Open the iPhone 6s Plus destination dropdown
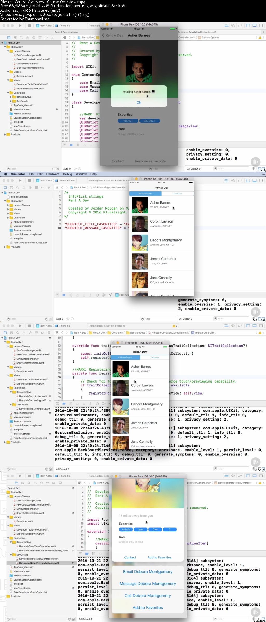The image size is (266, 622). point(67,180)
